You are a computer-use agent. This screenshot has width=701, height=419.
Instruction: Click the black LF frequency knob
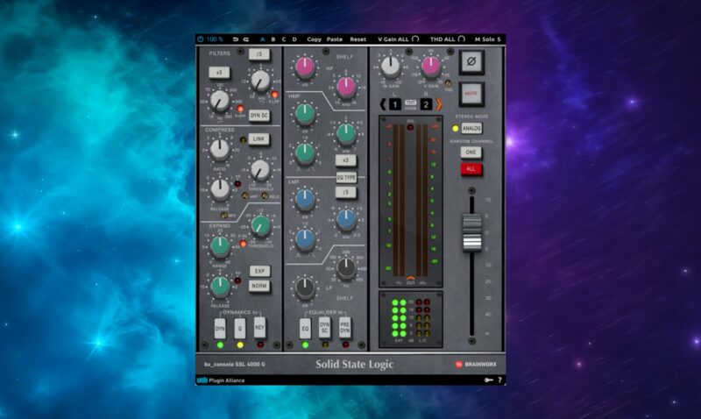click(x=346, y=268)
